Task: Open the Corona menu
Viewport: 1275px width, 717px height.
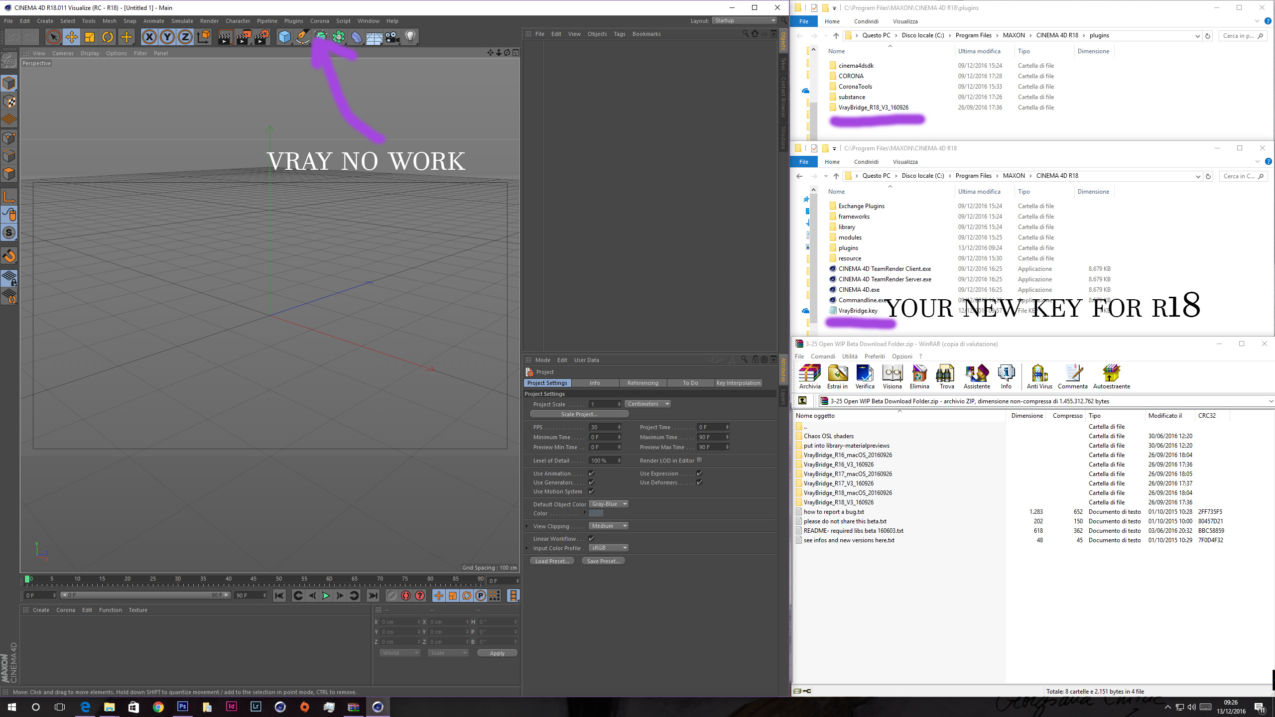Action: pyautogui.click(x=319, y=21)
